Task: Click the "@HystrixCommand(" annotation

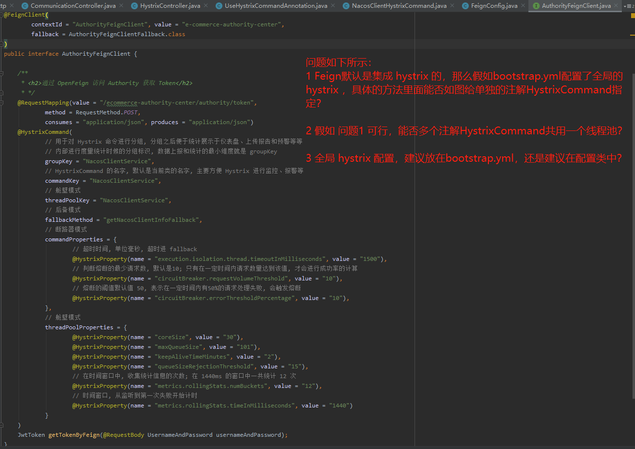Action: 45,132
